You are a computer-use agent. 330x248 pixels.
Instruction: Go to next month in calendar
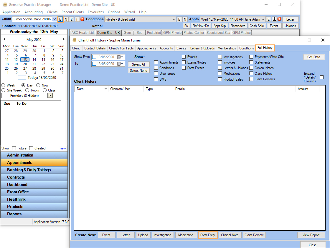pyautogui.click(x=64, y=39)
